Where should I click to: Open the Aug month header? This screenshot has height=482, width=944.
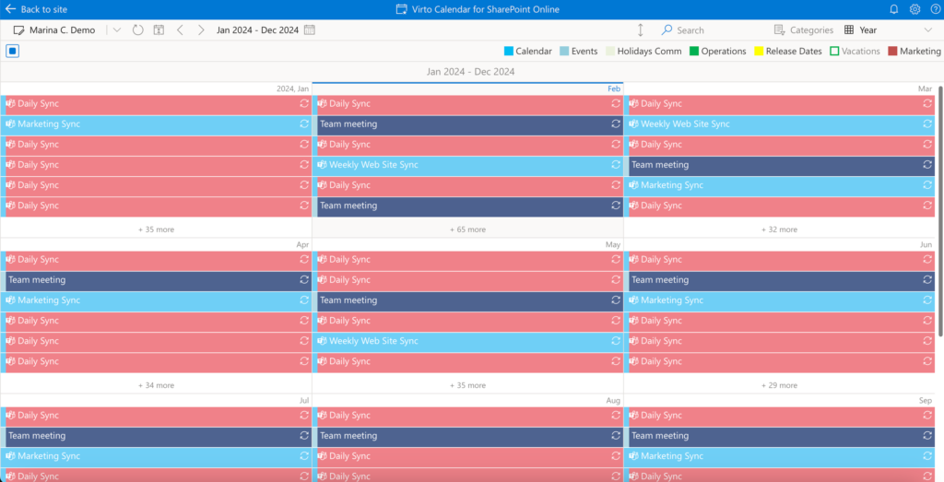[613, 400]
